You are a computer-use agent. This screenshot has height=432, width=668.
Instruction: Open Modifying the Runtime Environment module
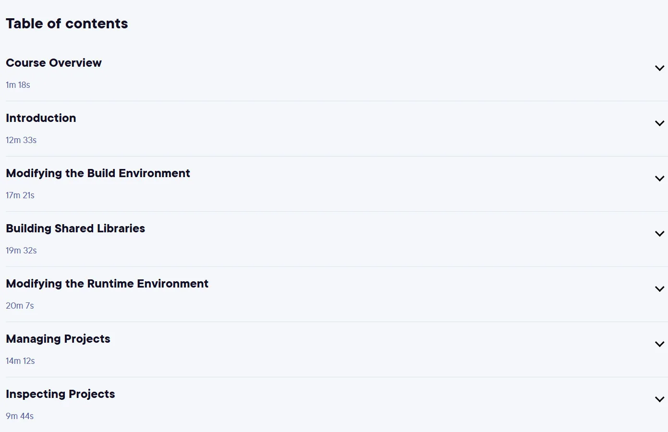[x=107, y=284]
